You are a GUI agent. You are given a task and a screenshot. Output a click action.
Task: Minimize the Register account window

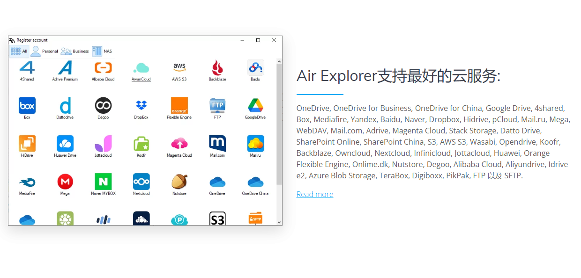(242, 40)
